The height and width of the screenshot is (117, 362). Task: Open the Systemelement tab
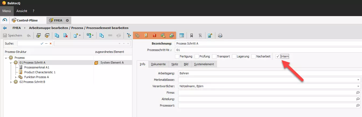(x=204, y=64)
